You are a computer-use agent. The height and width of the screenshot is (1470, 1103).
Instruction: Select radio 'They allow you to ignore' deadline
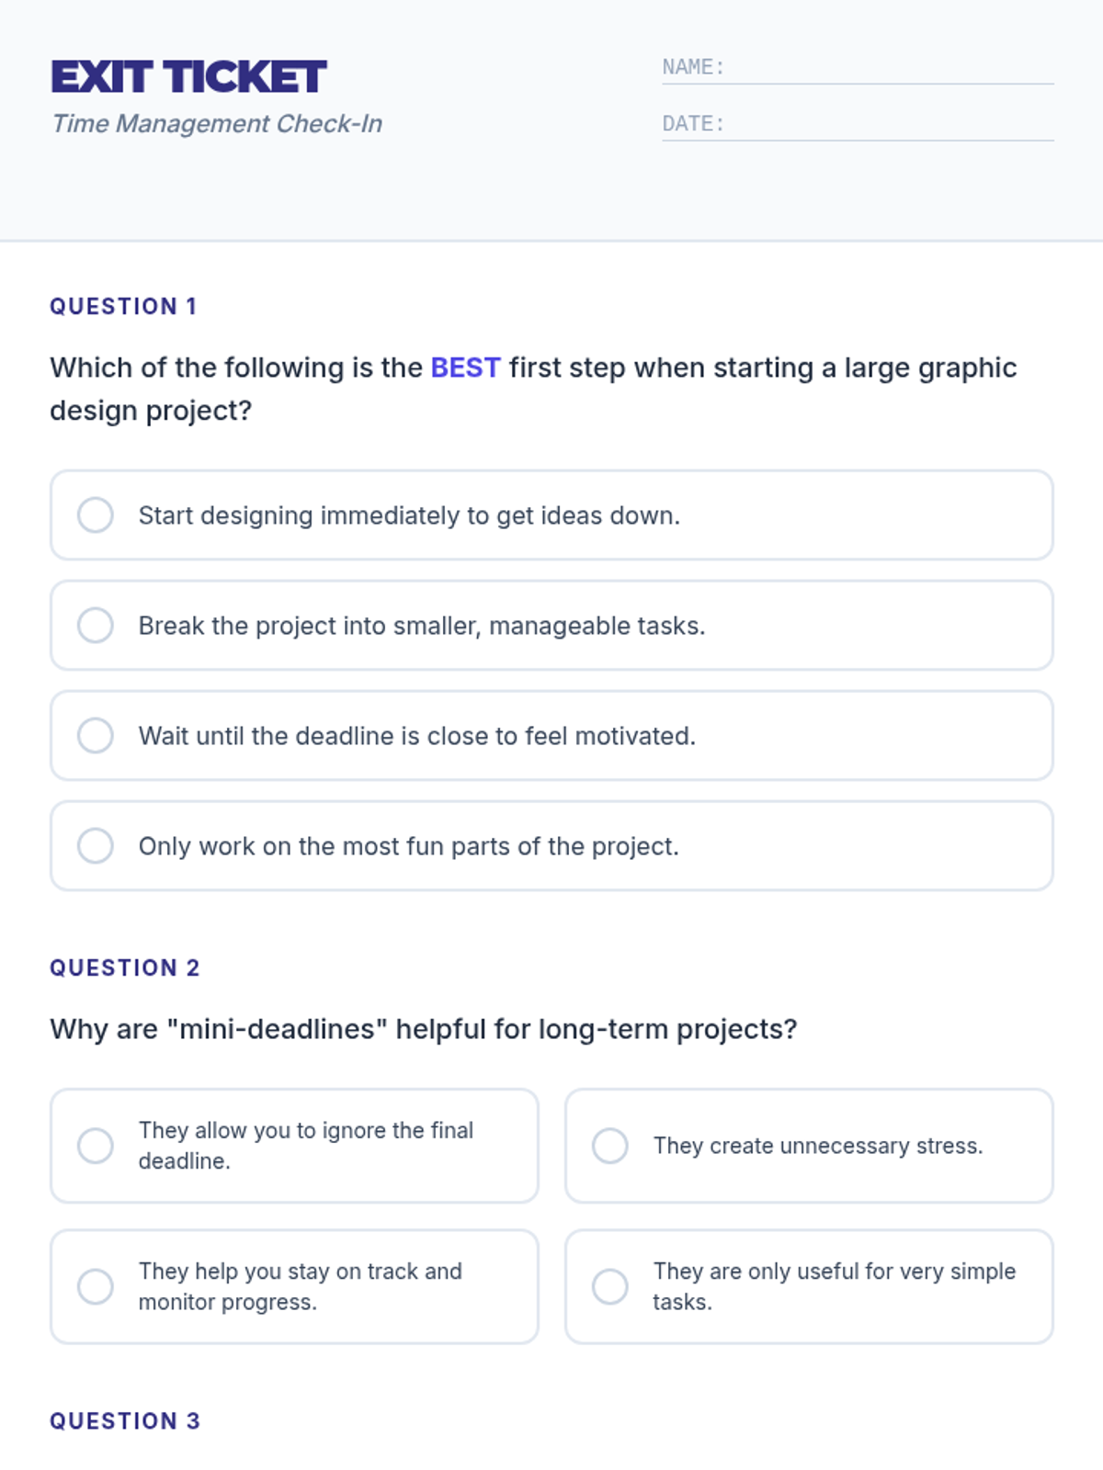point(96,1146)
